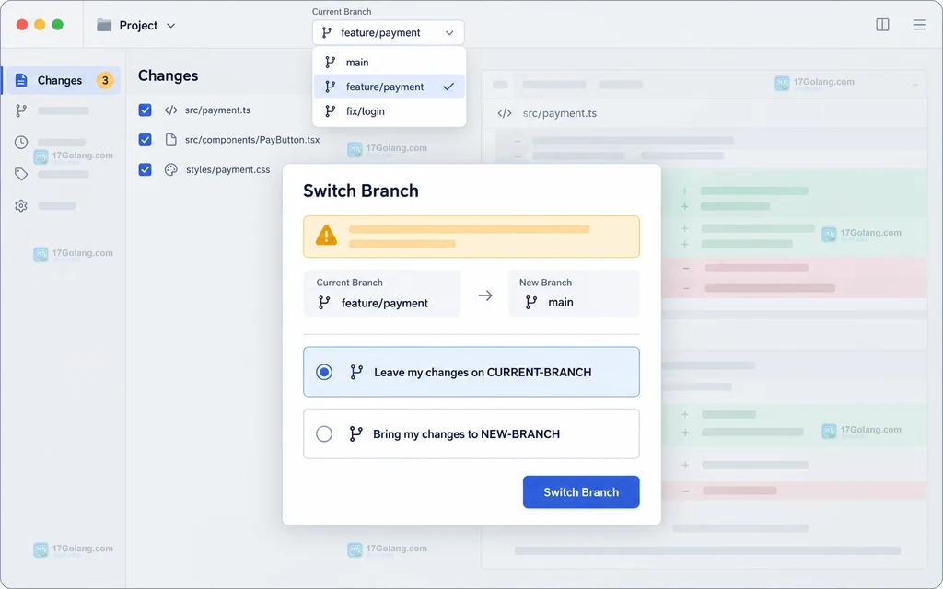Click the branches icon in sidebar

(21, 110)
